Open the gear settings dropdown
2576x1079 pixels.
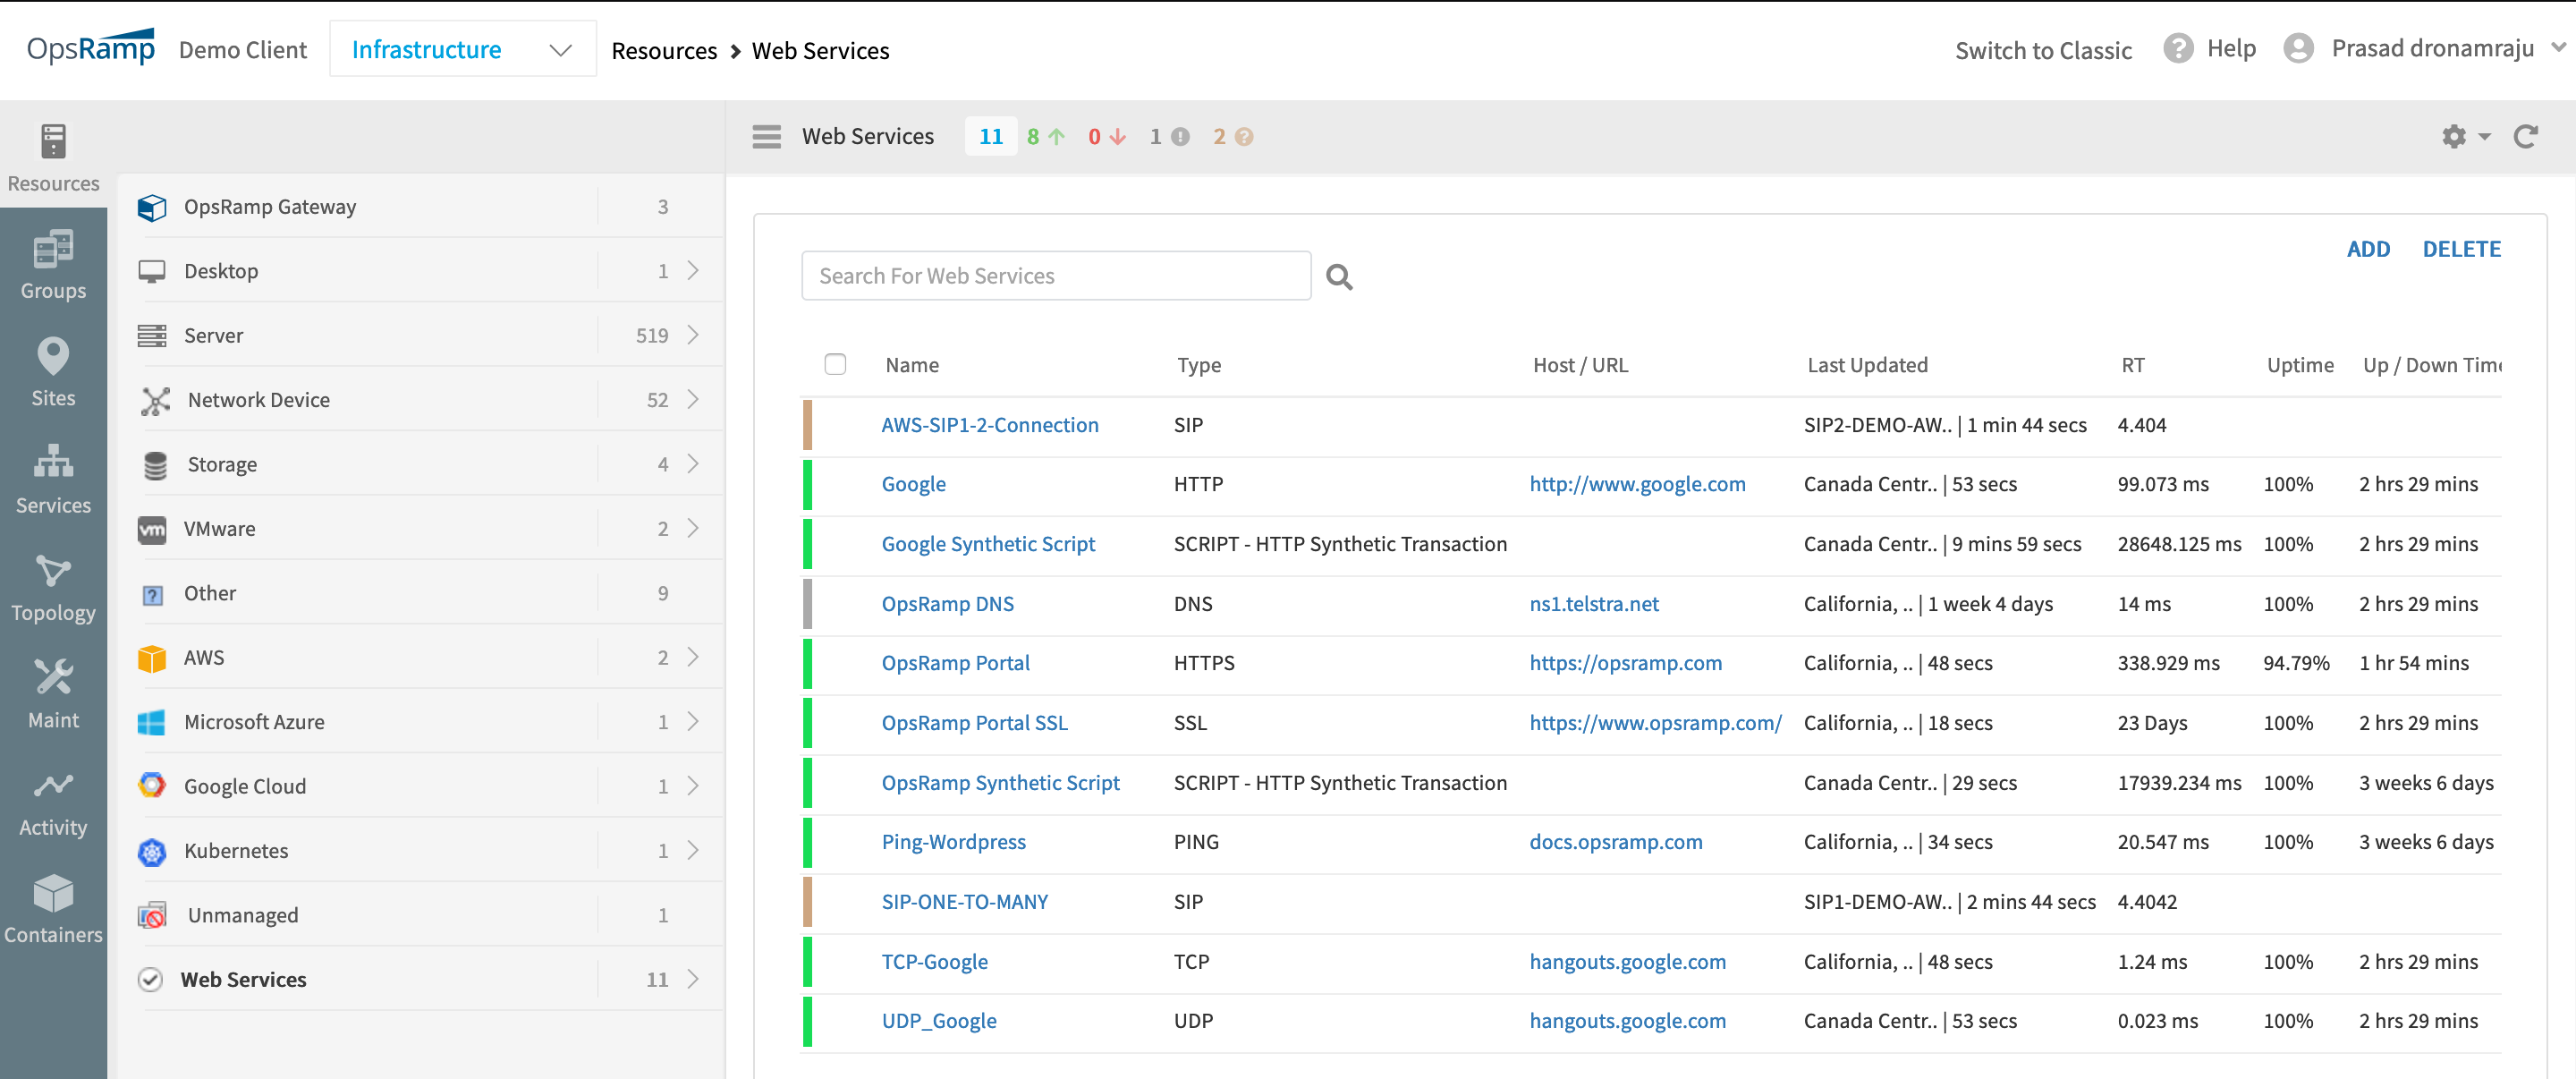pyautogui.click(x=2464, y=136)
